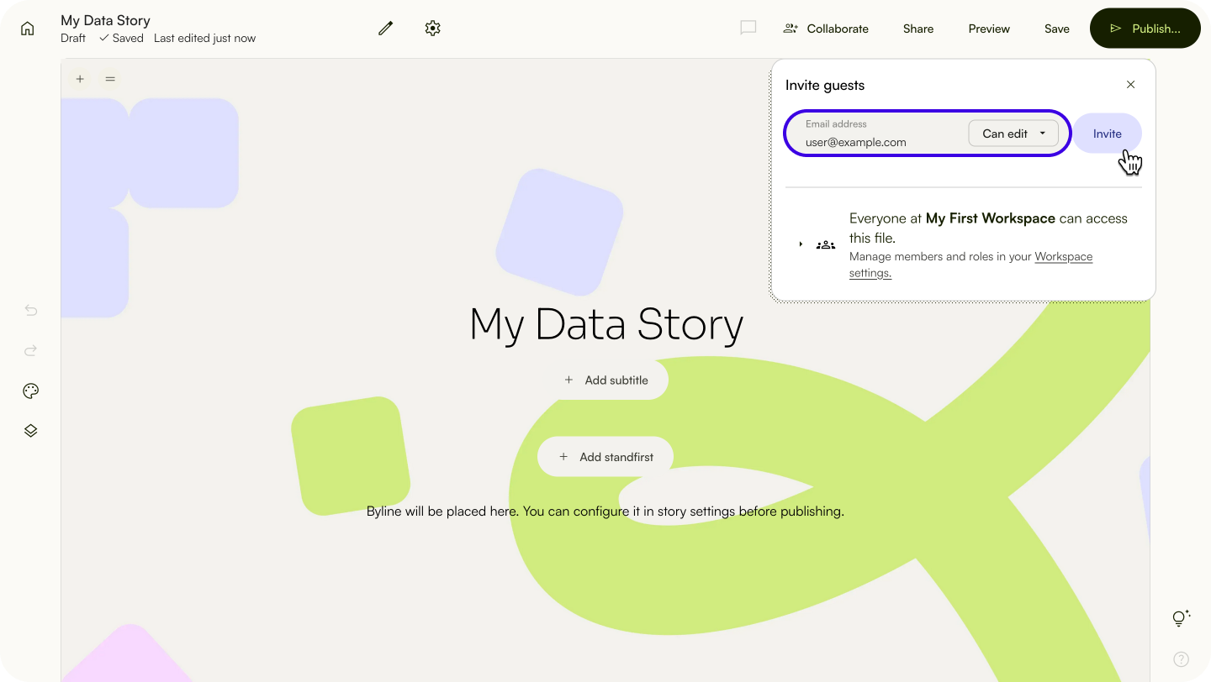Click the byline placeholder text

(605, 511)
